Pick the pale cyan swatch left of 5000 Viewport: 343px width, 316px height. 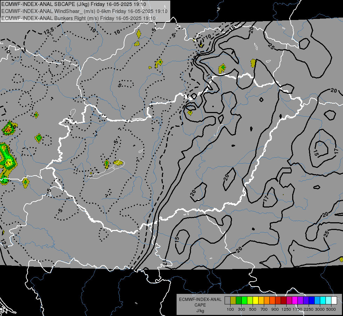click(x=329, y=301)
